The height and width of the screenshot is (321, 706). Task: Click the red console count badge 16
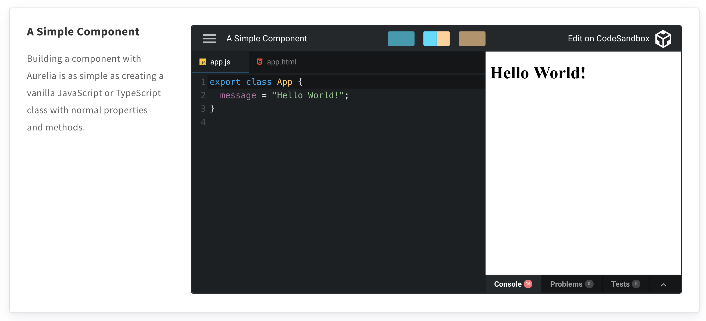(x=528, y=284)
